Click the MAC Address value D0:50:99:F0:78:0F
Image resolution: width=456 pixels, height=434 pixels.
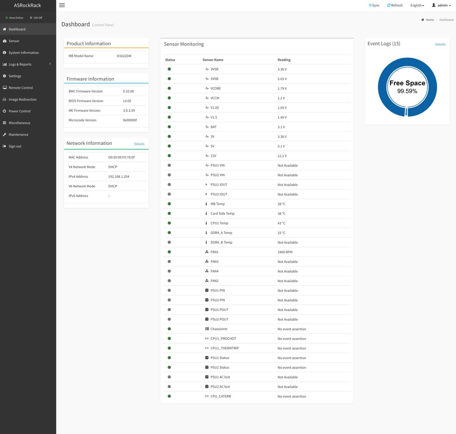122,157
